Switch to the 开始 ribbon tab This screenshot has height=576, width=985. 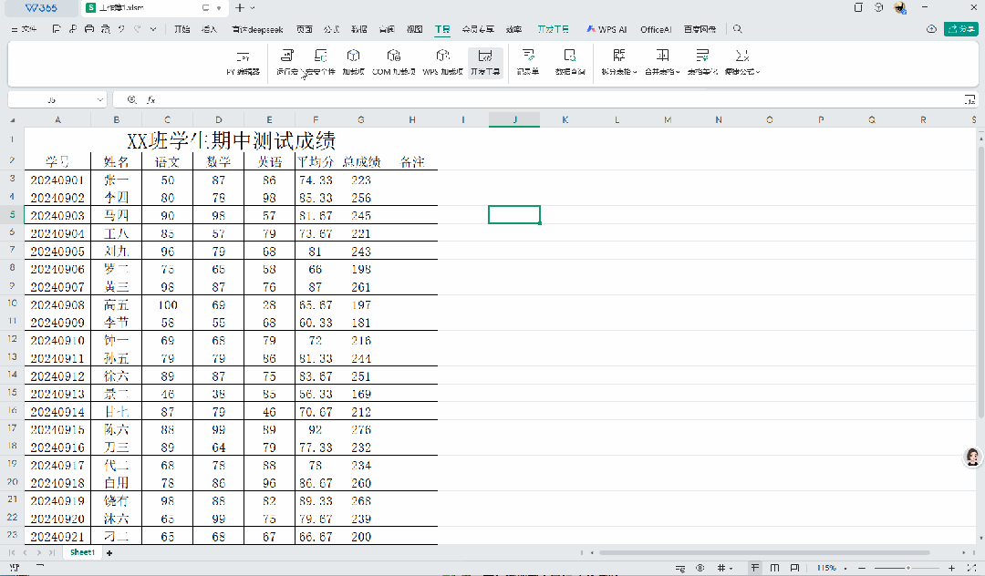click(x=182, y=29)
